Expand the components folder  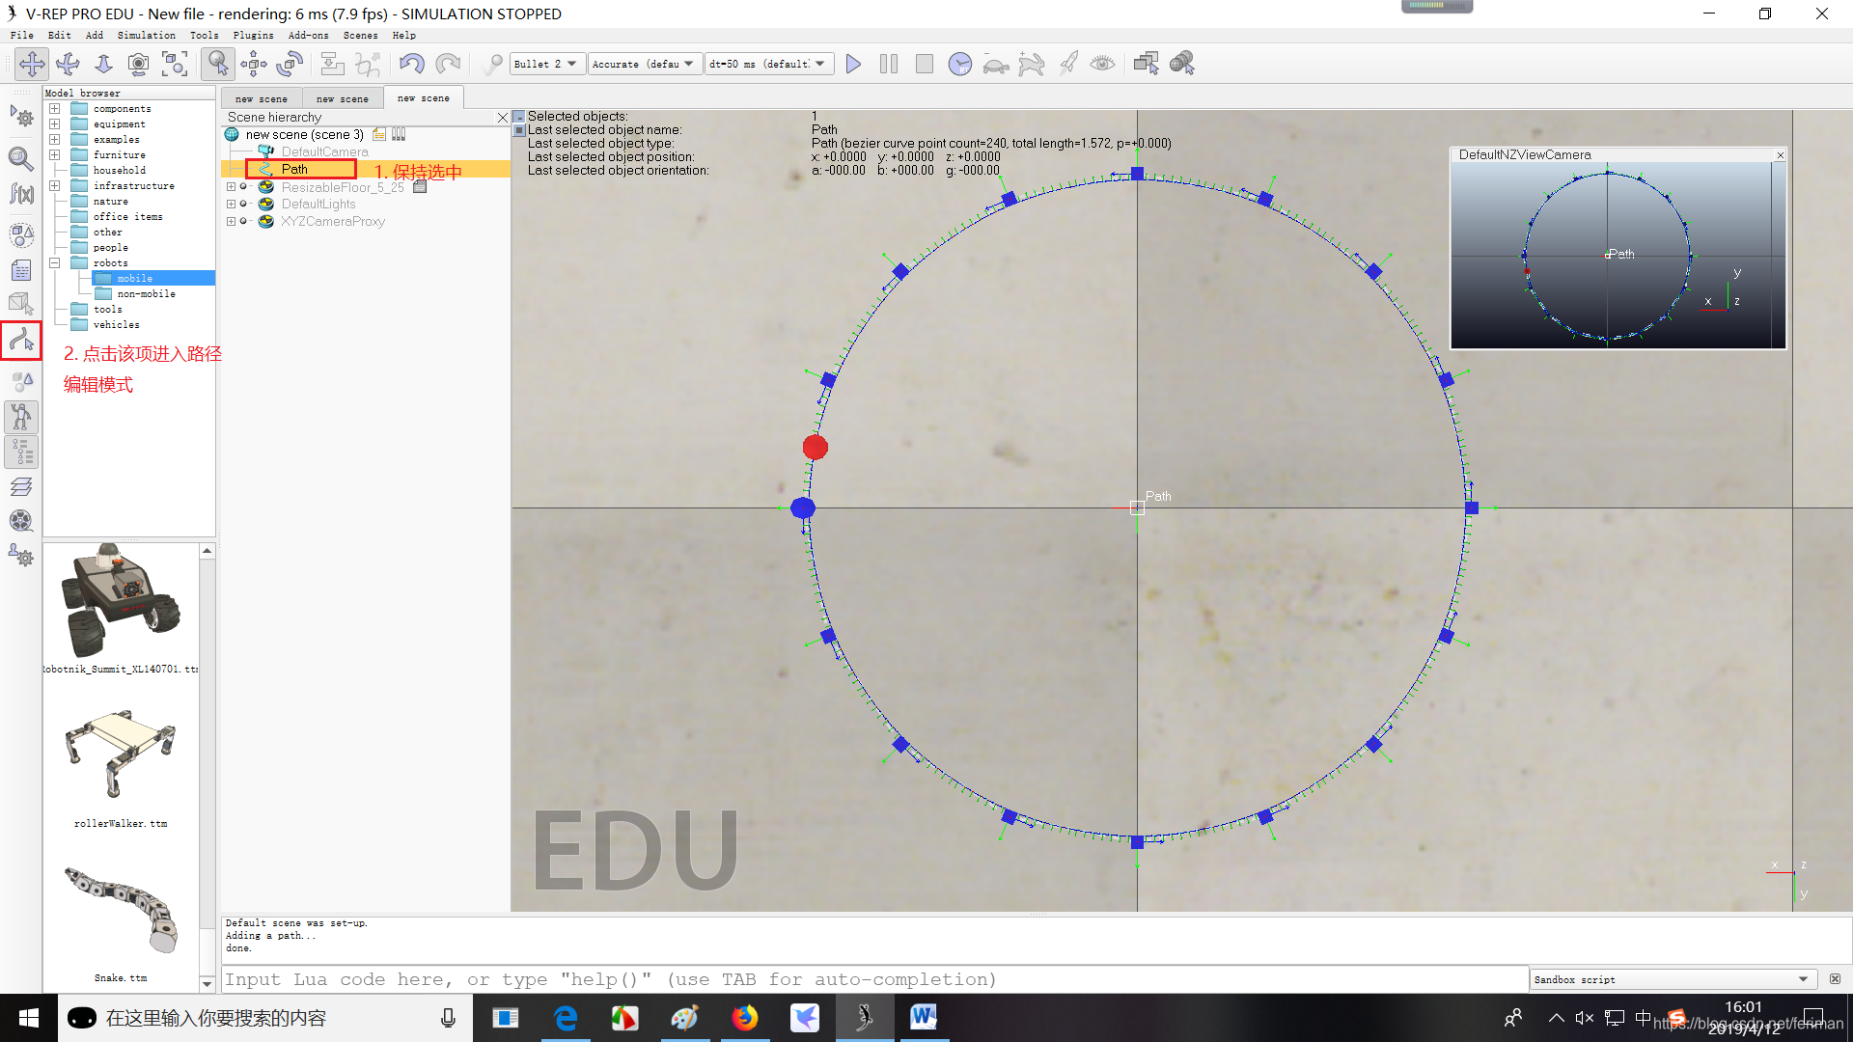[x=55, y=109]
